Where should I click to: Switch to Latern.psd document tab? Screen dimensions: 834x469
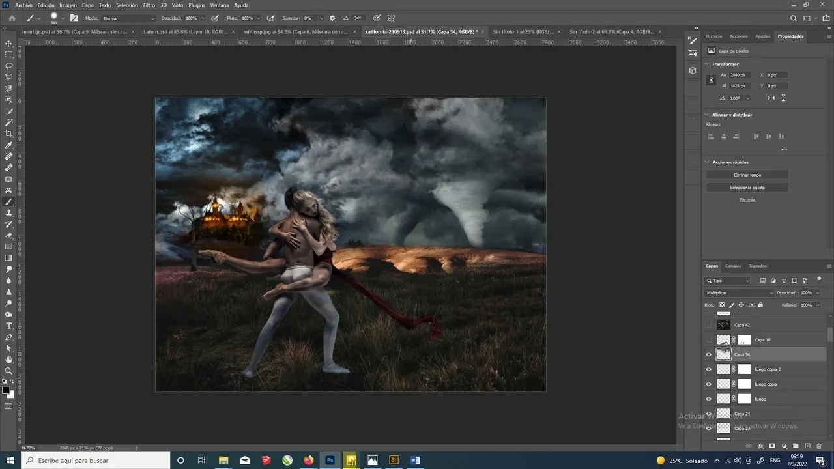[185, 31]
